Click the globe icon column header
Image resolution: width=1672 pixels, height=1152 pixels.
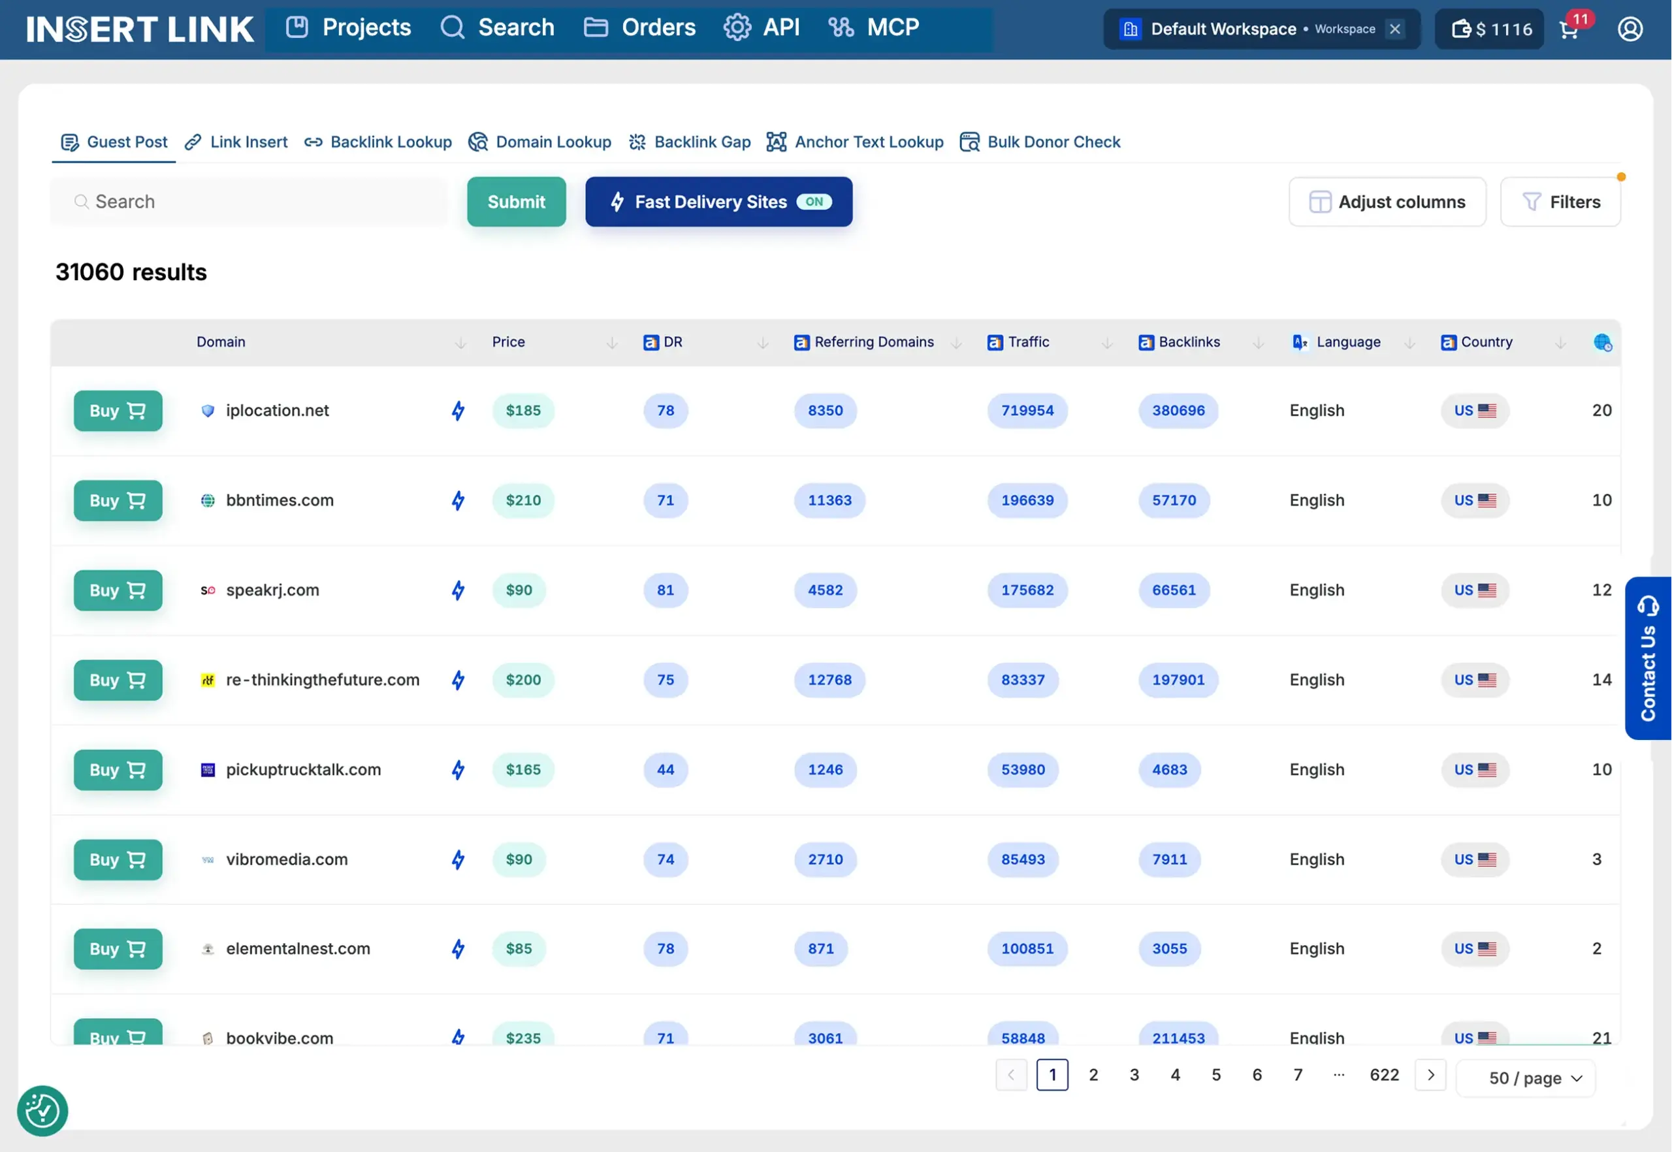tap(1603, 342)
